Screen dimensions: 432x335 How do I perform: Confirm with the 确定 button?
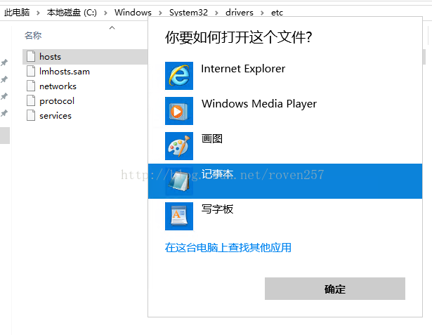click(335, 289)
